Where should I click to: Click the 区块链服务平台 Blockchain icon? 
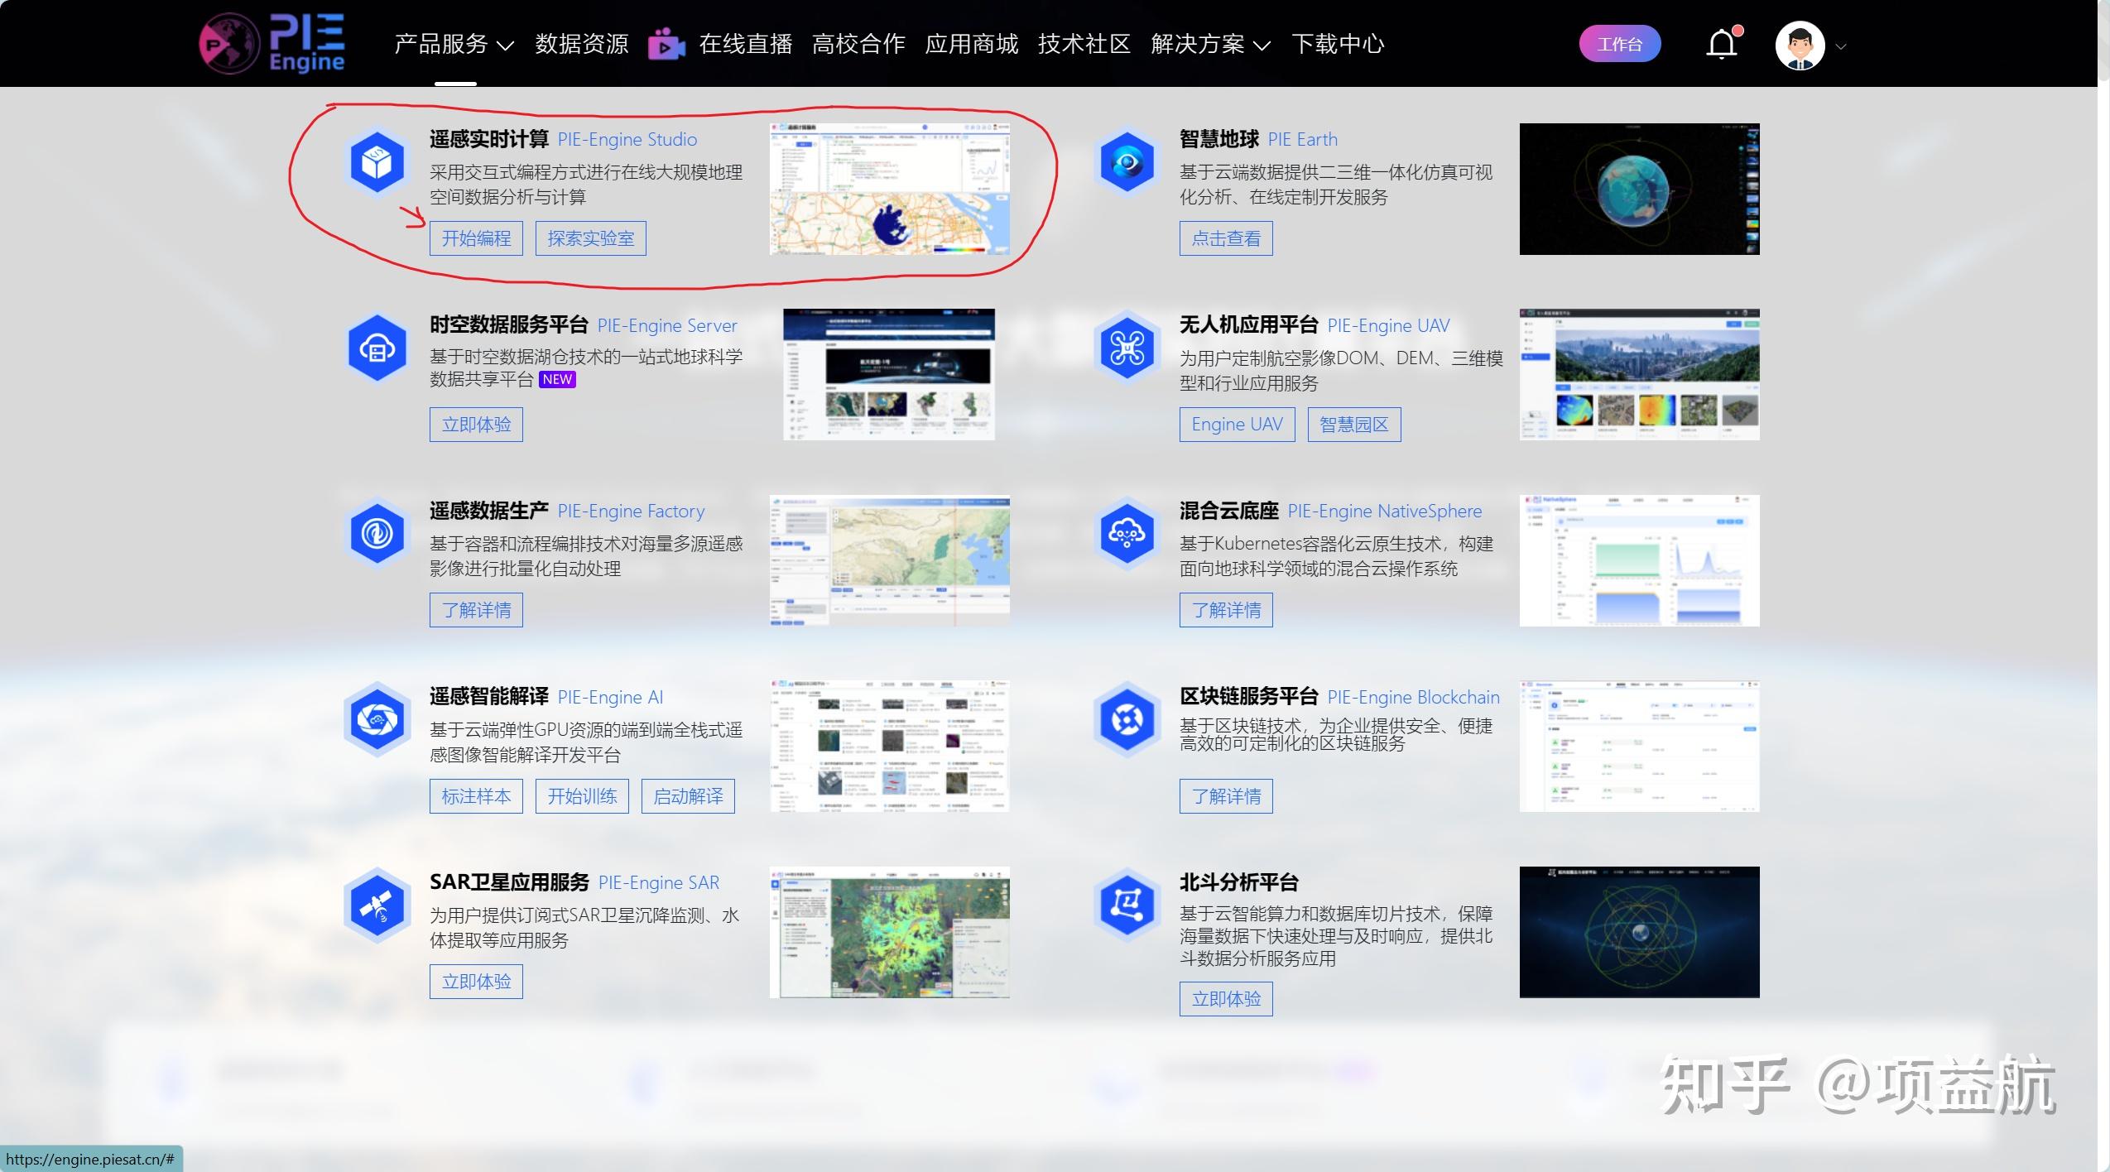click(x=1126, y=718)
